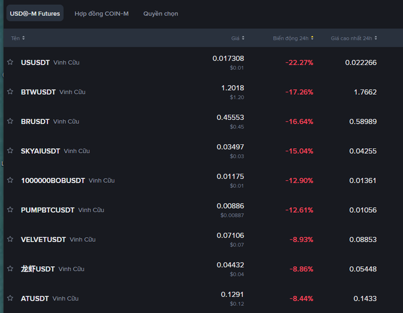
Task: Click VELVETUSDT price 0.07106
Action: pyautogui.click(x=231, y=236)
